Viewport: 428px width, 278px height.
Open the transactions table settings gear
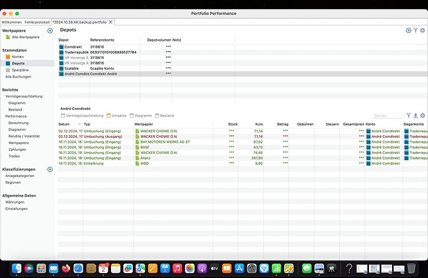tap(422, 115)
